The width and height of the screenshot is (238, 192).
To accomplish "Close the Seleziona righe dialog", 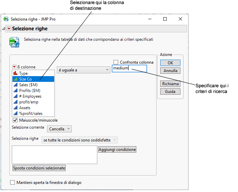I will click(180, 19).
